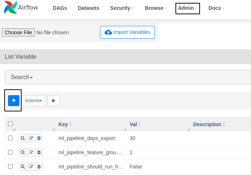The width and height of the screenshot is (251, 175).
Task: Delete the ml_pipeline_should_run_h… variable
Action: pos(39,167)
